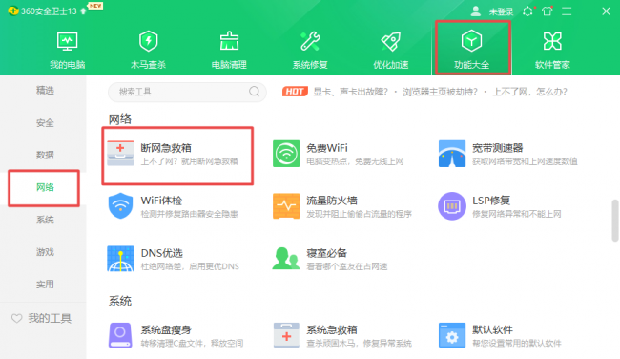Open the 电脑清理 broom icon

pos(229,41)
